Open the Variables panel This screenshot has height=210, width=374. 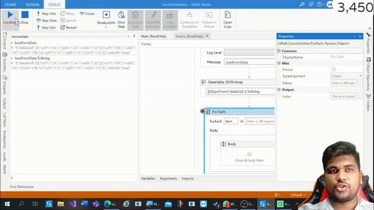pos(148,178)
